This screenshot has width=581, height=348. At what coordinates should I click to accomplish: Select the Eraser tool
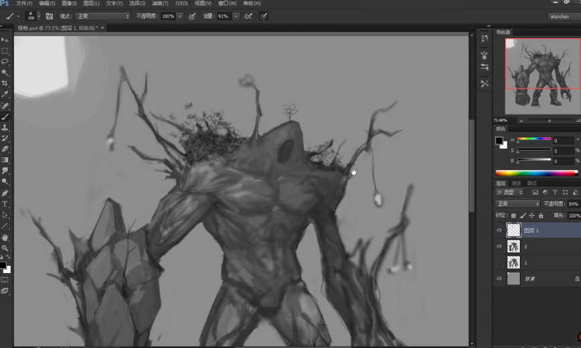click(5, 149)
